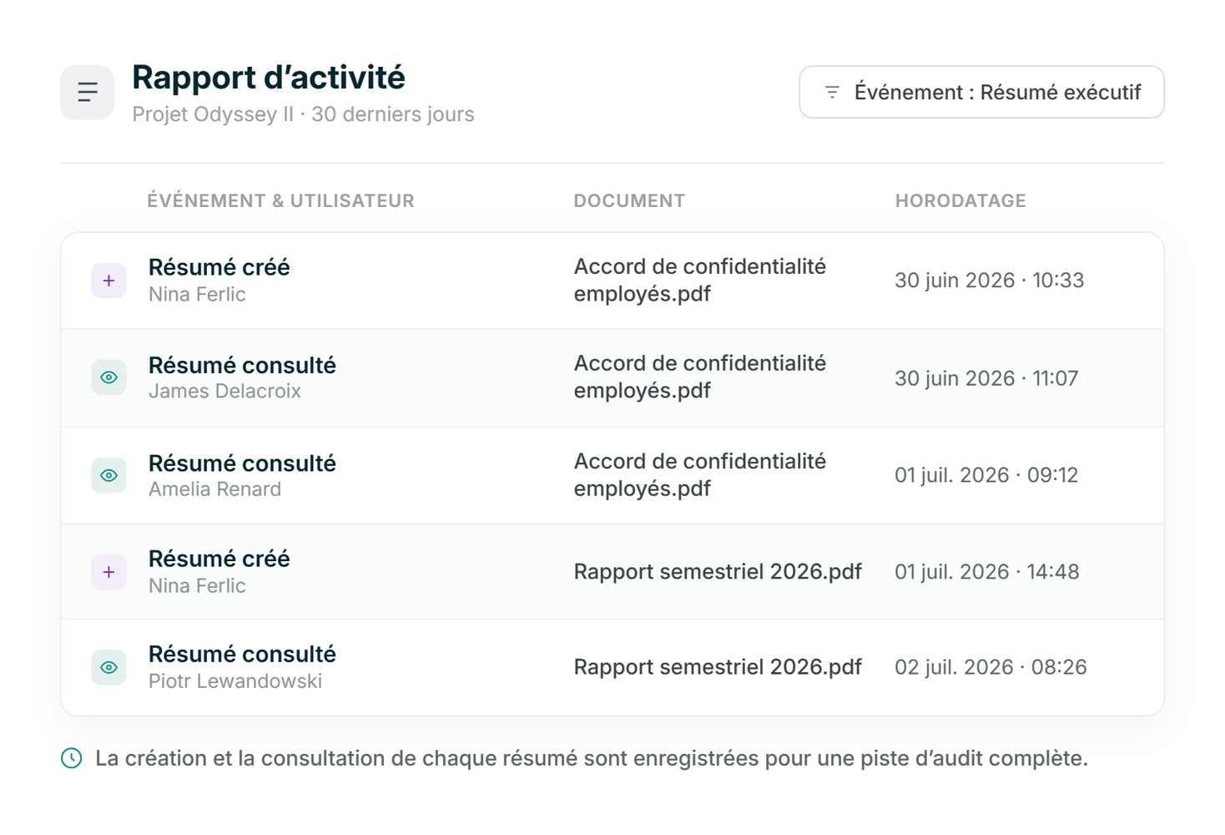Image resolution: width=1225 pixels, height=835 pixels.
Task: Click Résumé consulté above Amelia Renard
Action: (x=242, y=463)
